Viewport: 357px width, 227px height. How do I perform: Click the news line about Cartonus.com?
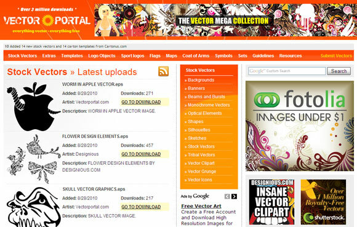tap(66, 46)
